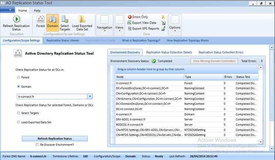Click the Select Targets ribbon icon
The height and width of the screenshot is (160, 275).
click(65, 19)
